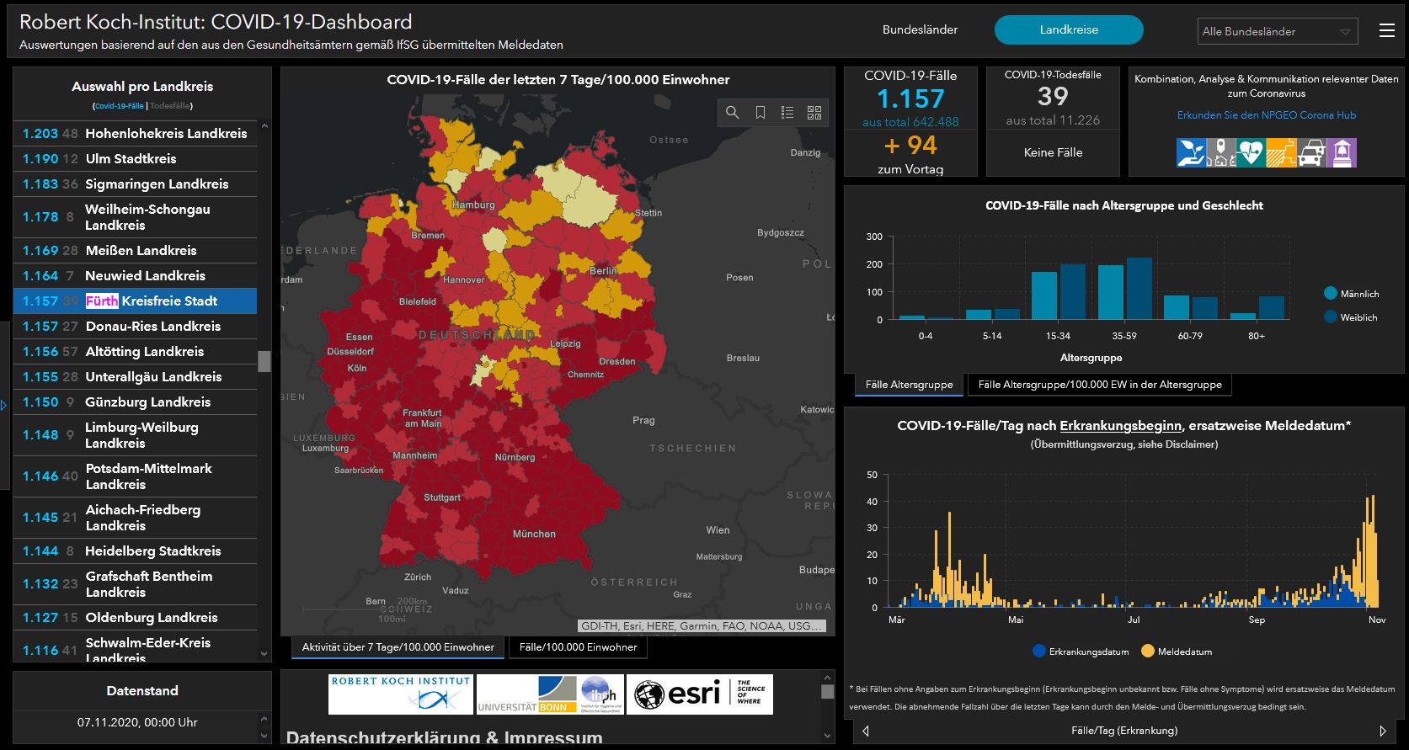Click the teal heart health icon
The image size is (1409, 750).
1251,153
